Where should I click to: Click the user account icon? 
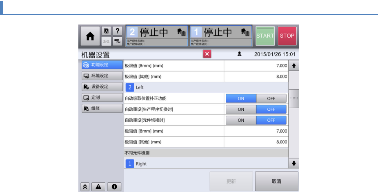(x=239, y=54)
